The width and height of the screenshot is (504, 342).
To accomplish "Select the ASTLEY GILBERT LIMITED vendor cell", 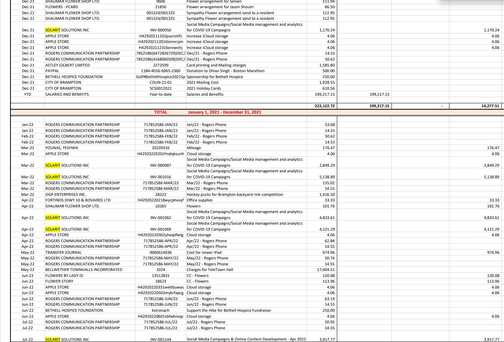I will tap(67, 65).
